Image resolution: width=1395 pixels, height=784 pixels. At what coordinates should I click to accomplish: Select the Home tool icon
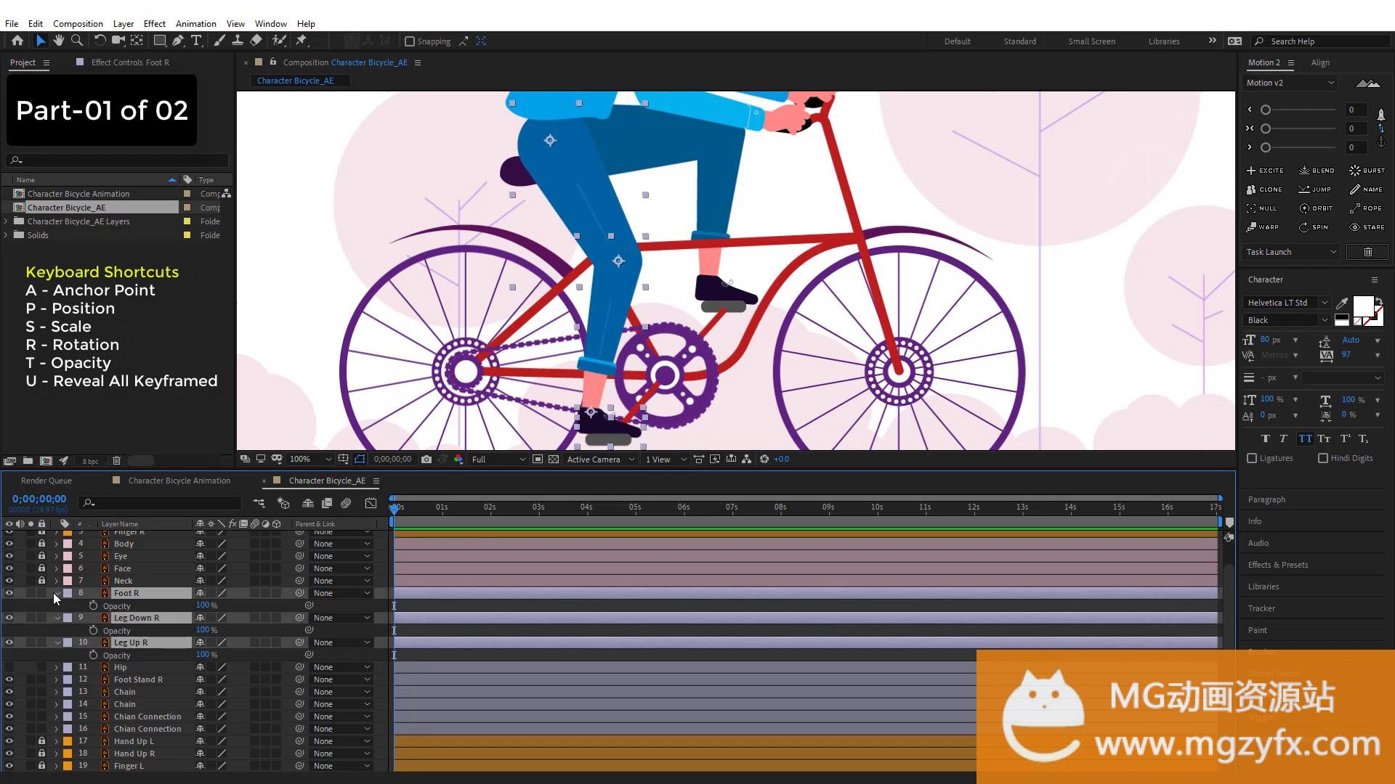pos(17,41)
